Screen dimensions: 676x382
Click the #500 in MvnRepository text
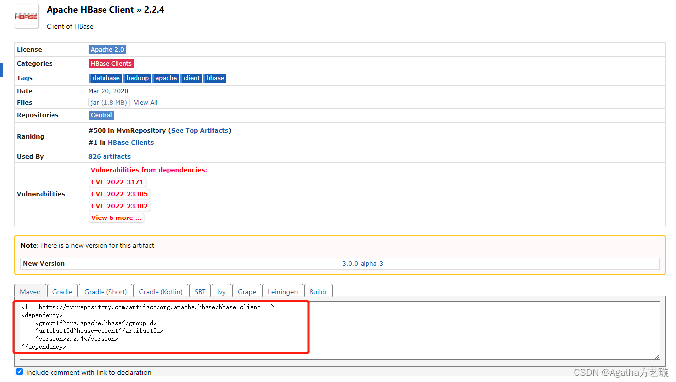coord(127,131)
